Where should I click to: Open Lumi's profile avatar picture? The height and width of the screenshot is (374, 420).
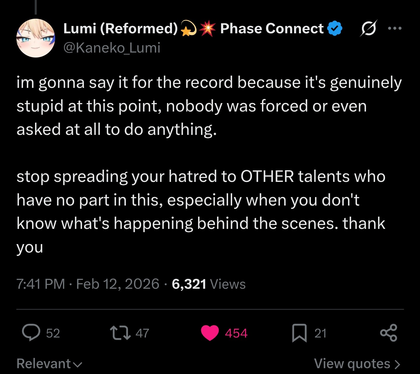36,38
